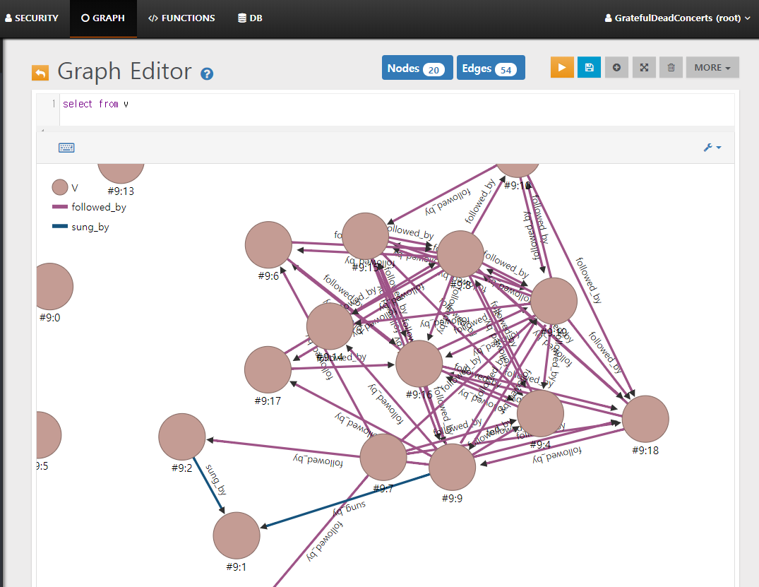Expand the wrench settings dropdown

click(712, 148)
